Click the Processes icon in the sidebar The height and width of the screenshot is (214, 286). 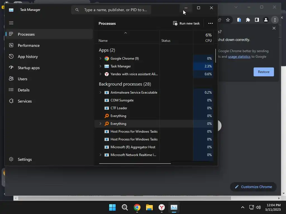11,34
